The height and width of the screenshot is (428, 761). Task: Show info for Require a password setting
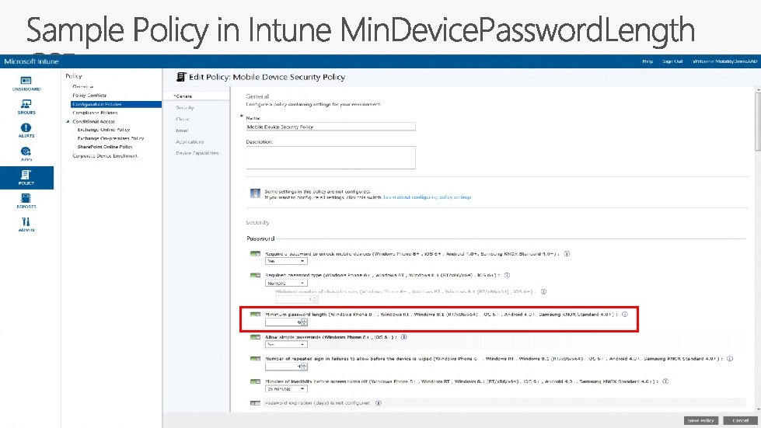coord(567,253)
